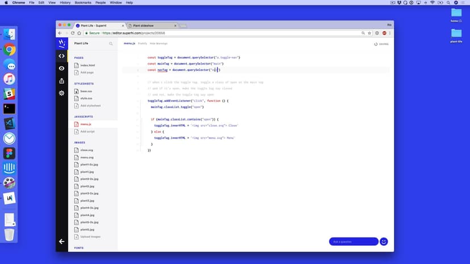Open the Bookmarks menu in menu bar
Screen dimensions: 470x264
83,3
